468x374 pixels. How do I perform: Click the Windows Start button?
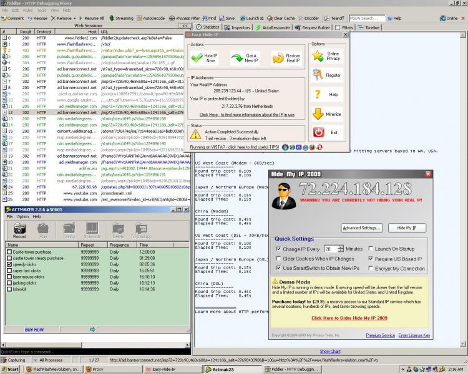coord(10,369)
